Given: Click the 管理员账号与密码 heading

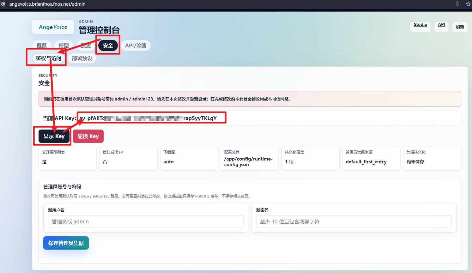Looking at the screenshot, I should [x=62, y=186].
